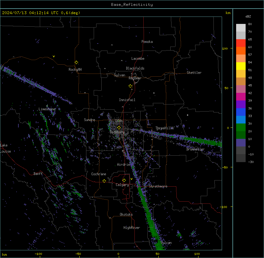
Task: Click the dBZ legend heading
Action: [x=248, y=16]
